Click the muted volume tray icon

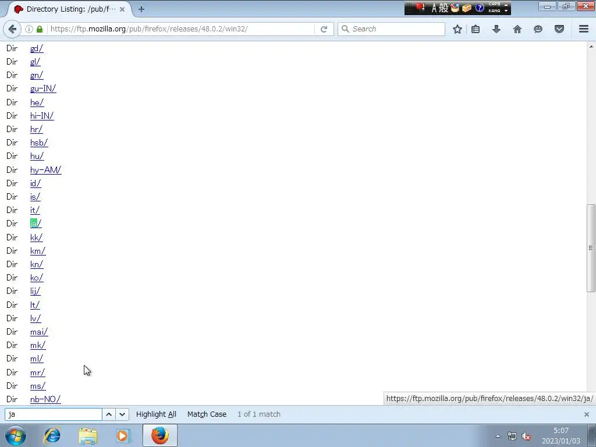coord(526,437)
